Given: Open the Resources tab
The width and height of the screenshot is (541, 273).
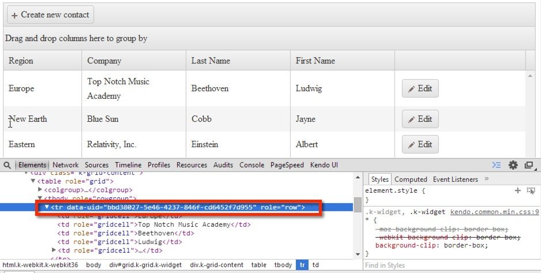Looking at the screenshot, I should click(x=191, y=165).
